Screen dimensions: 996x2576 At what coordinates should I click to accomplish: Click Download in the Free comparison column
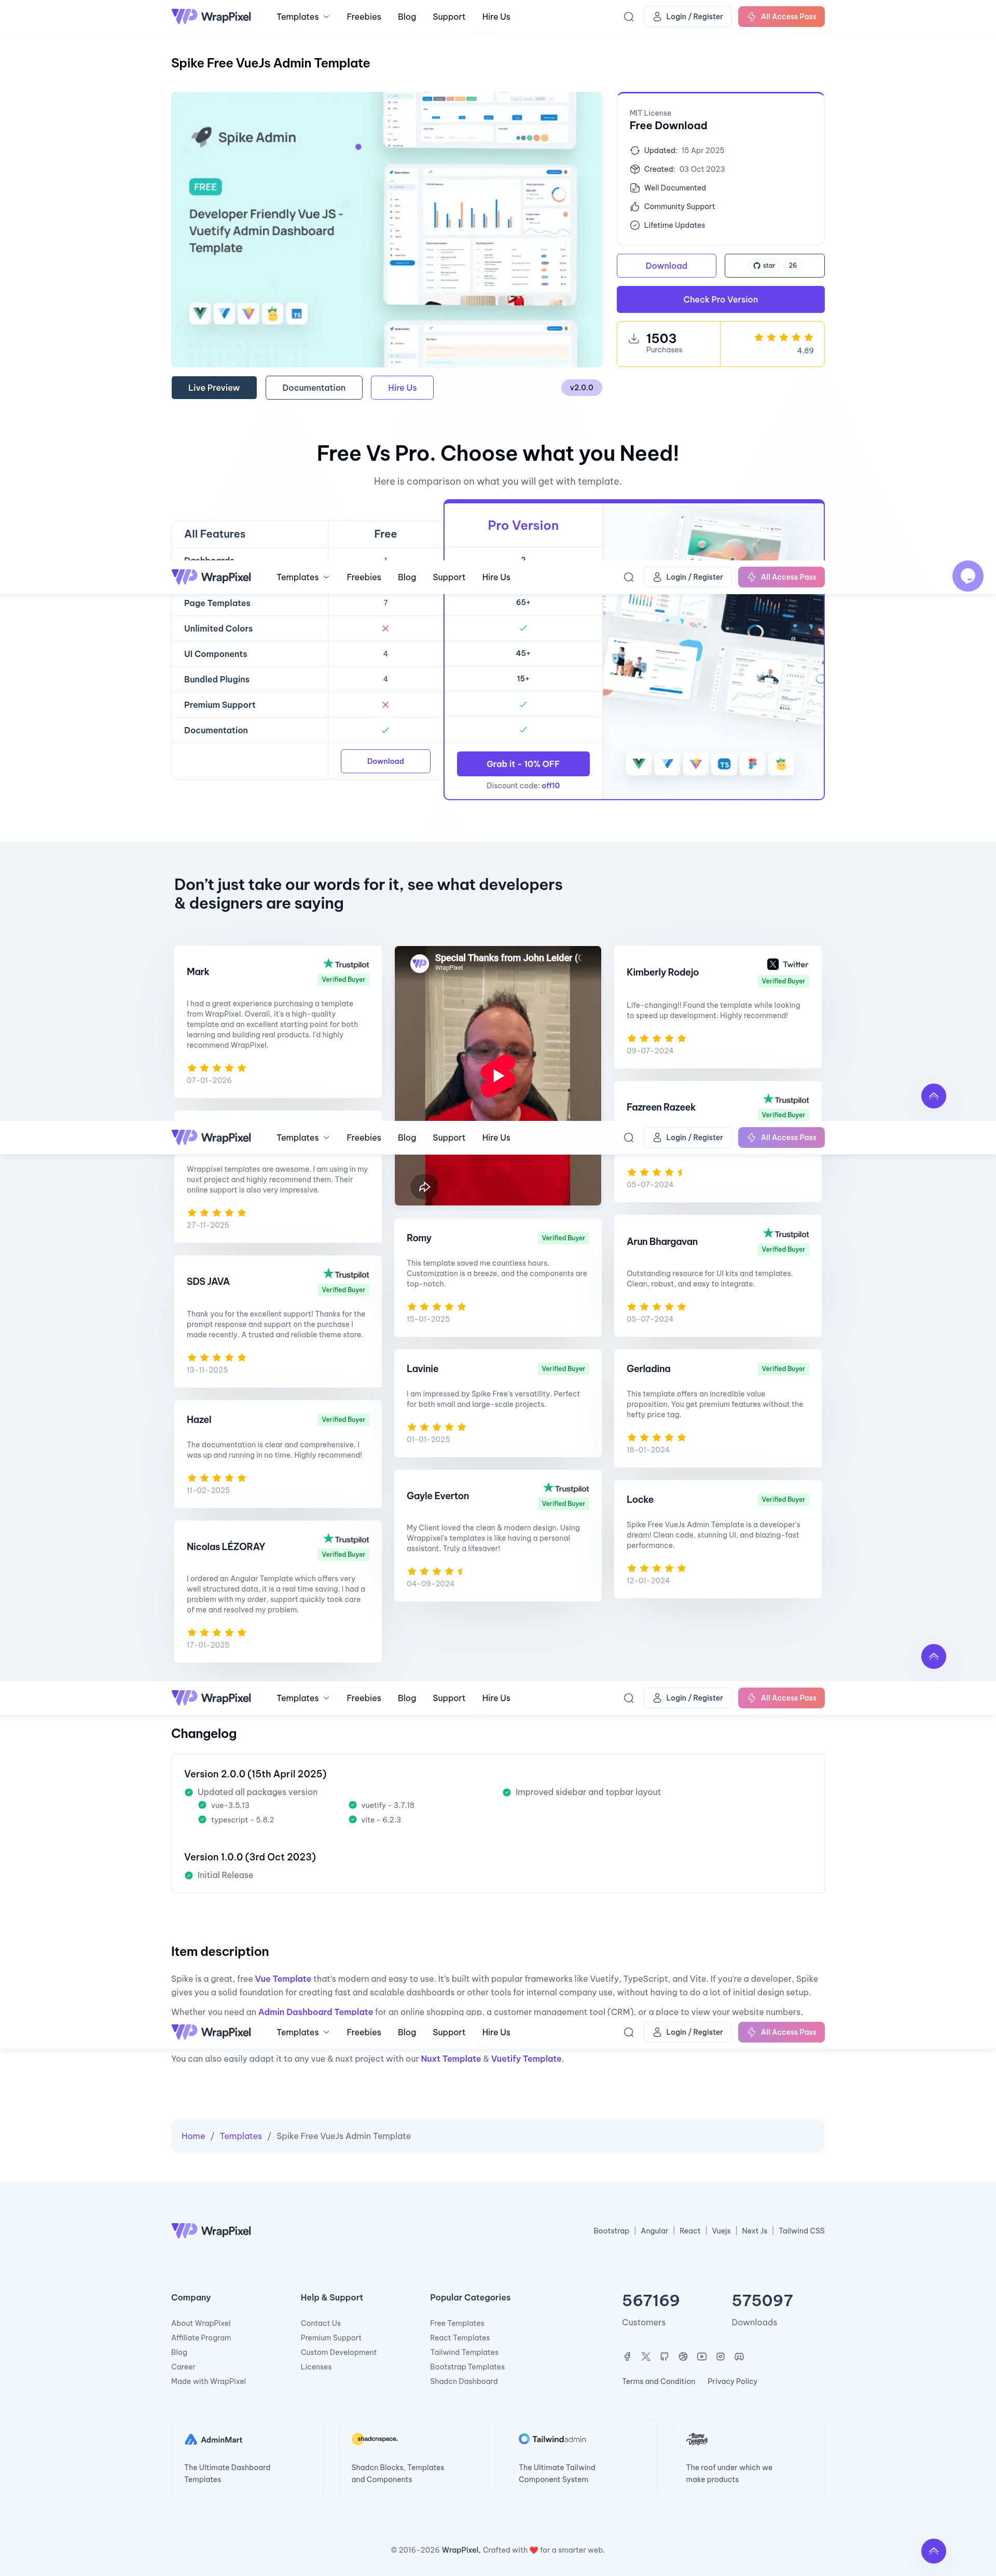[385, 761]
